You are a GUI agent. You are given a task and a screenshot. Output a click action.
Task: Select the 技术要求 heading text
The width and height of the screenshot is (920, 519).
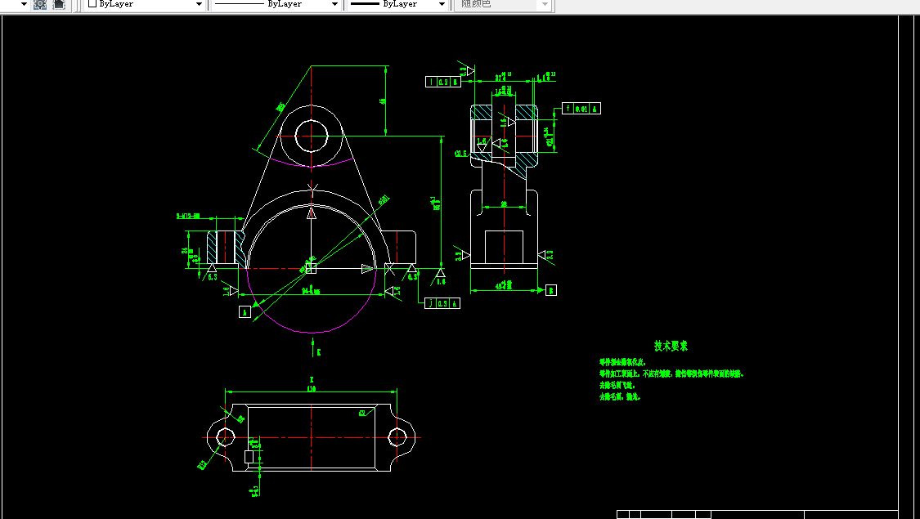tap(671, 346)
